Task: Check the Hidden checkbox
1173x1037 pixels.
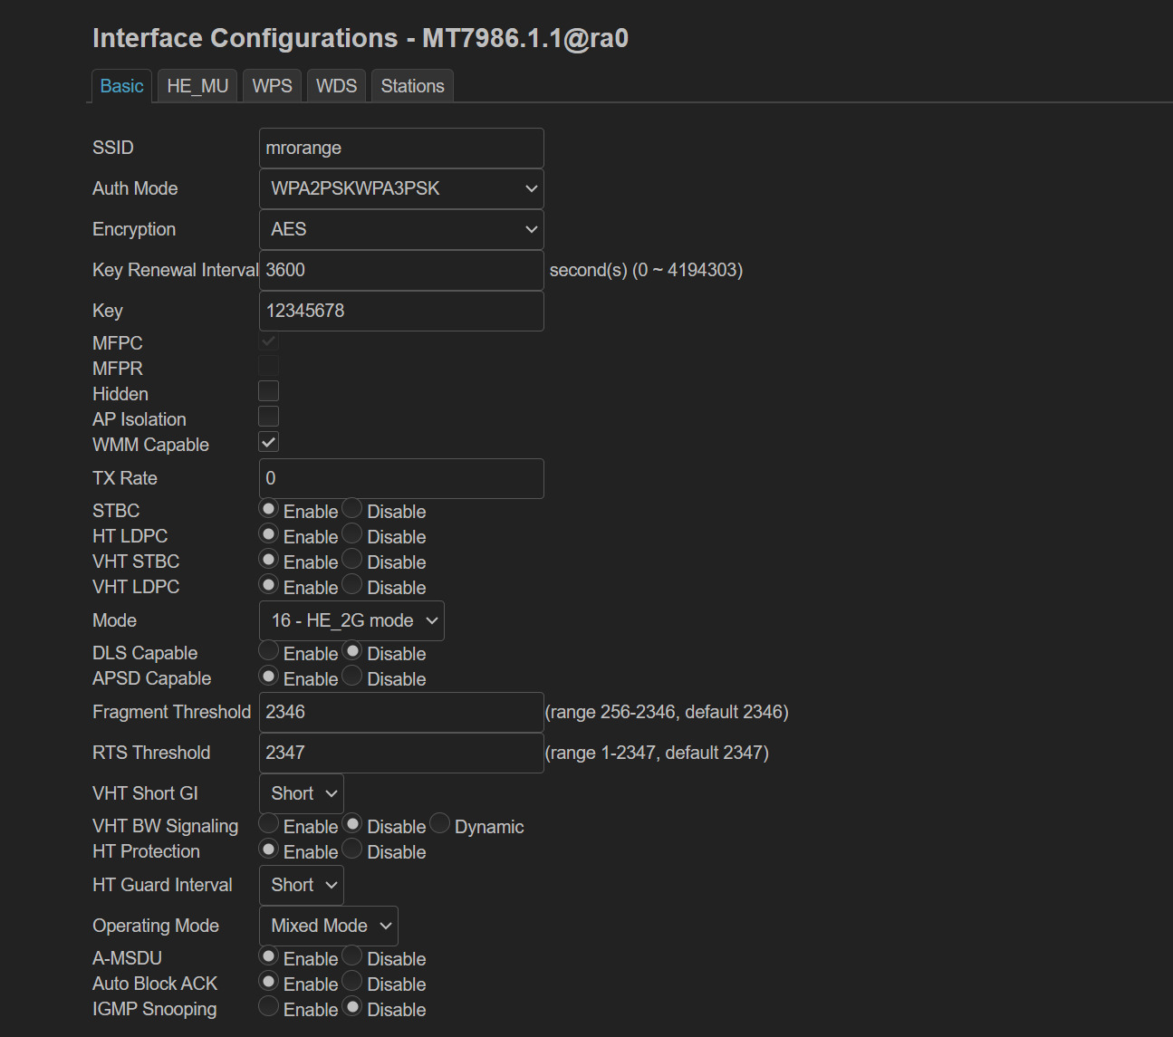Action: click(268, 391)
